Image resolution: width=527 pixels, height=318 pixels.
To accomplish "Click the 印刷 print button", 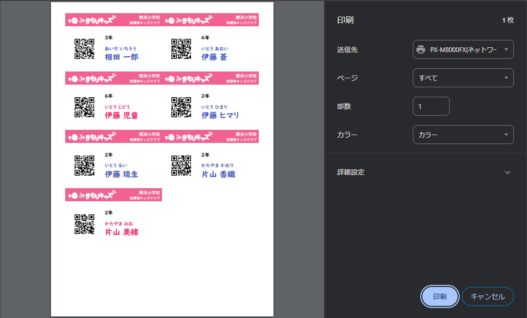I will tap(440, 296).
